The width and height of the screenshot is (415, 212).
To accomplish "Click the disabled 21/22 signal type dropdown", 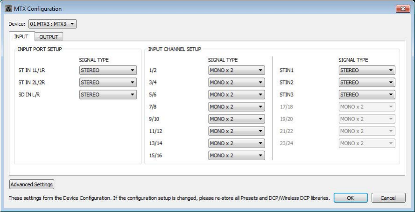I will point(367,131).
